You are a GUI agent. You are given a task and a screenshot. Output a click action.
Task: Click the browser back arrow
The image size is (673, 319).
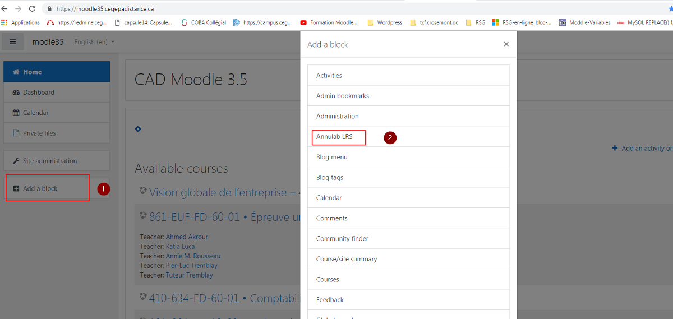tap(5, 9)
